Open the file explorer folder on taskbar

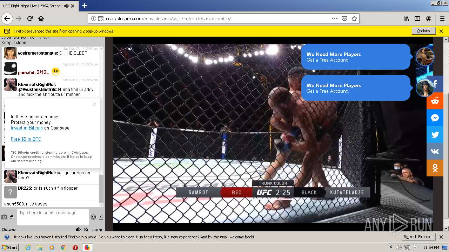tap(40, 247)
